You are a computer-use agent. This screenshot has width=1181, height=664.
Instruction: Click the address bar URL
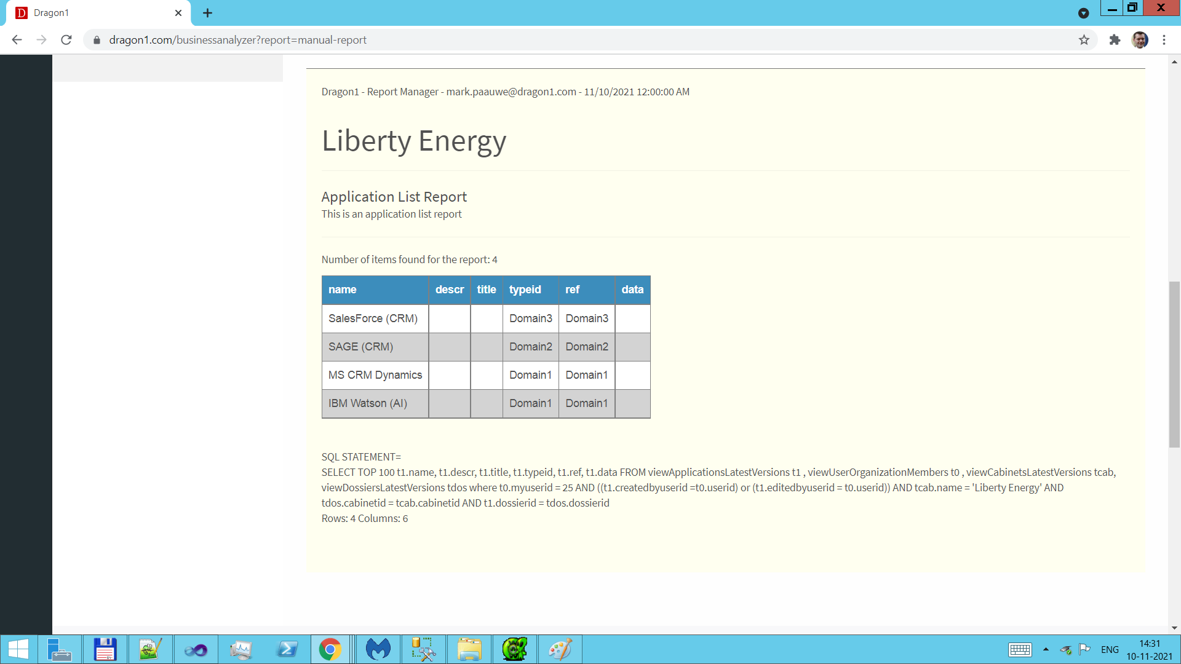coord(237,40)
